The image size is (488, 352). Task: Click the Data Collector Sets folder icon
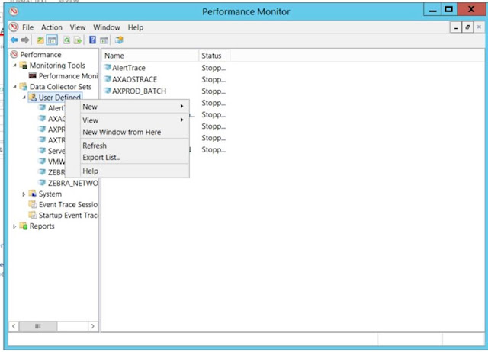point(24,86)
